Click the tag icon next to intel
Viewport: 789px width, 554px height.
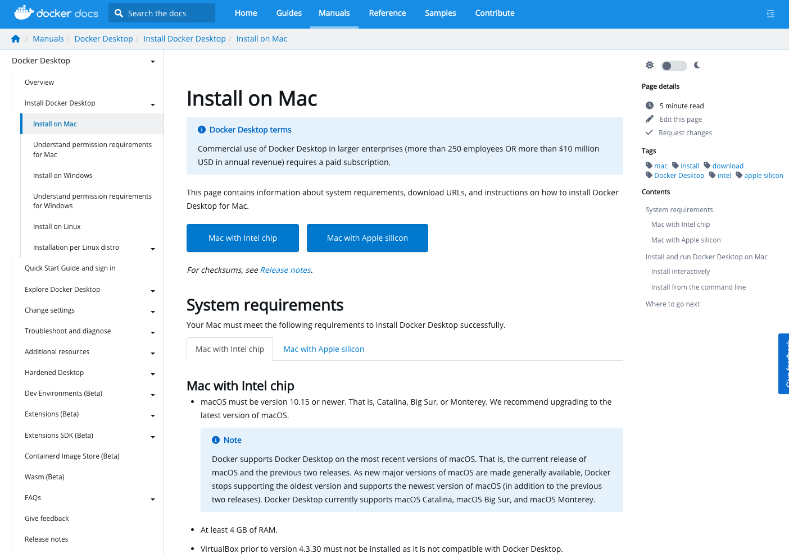tap(712, 175)
